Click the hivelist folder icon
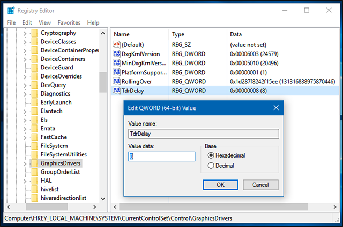 pyautogui.click(x=35, y=190)
